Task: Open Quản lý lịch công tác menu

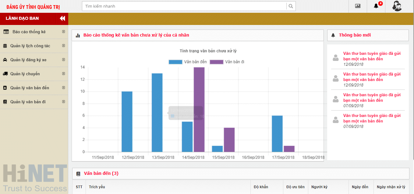Action: (30, 46)
